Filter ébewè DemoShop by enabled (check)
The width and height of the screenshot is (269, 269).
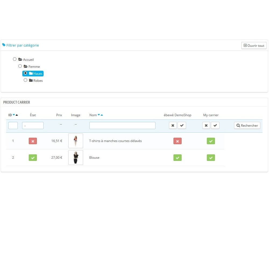182,125
